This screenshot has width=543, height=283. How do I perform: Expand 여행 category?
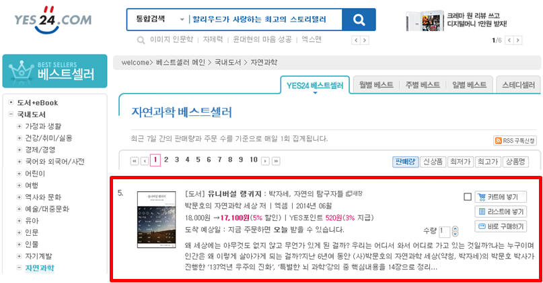click(20, 185)
